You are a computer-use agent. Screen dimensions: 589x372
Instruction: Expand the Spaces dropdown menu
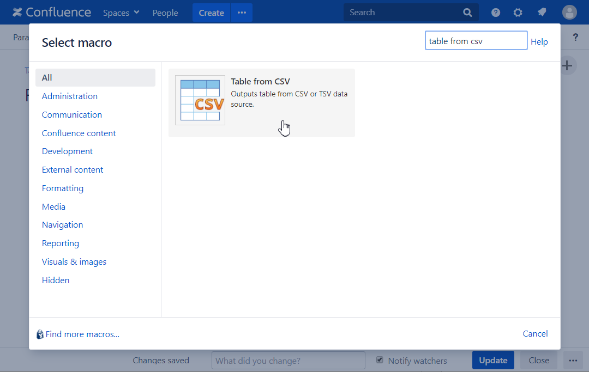tap(121, 13)
